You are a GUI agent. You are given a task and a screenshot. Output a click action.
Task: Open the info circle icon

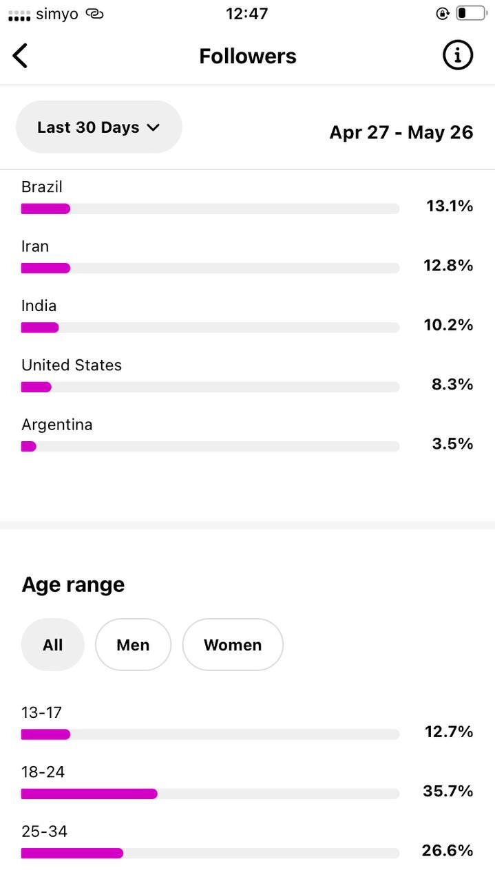tap(458, 55)
